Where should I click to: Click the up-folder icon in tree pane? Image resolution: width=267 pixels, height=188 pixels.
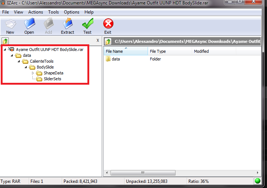point(5,41)
